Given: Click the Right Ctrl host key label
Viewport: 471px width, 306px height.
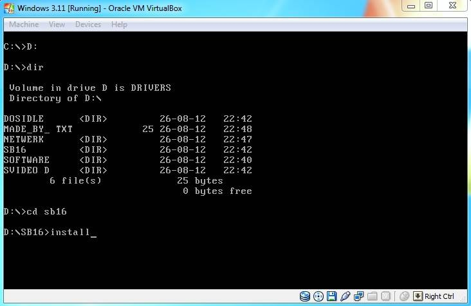Looking at the screenshot, I should tap(439, 296).
